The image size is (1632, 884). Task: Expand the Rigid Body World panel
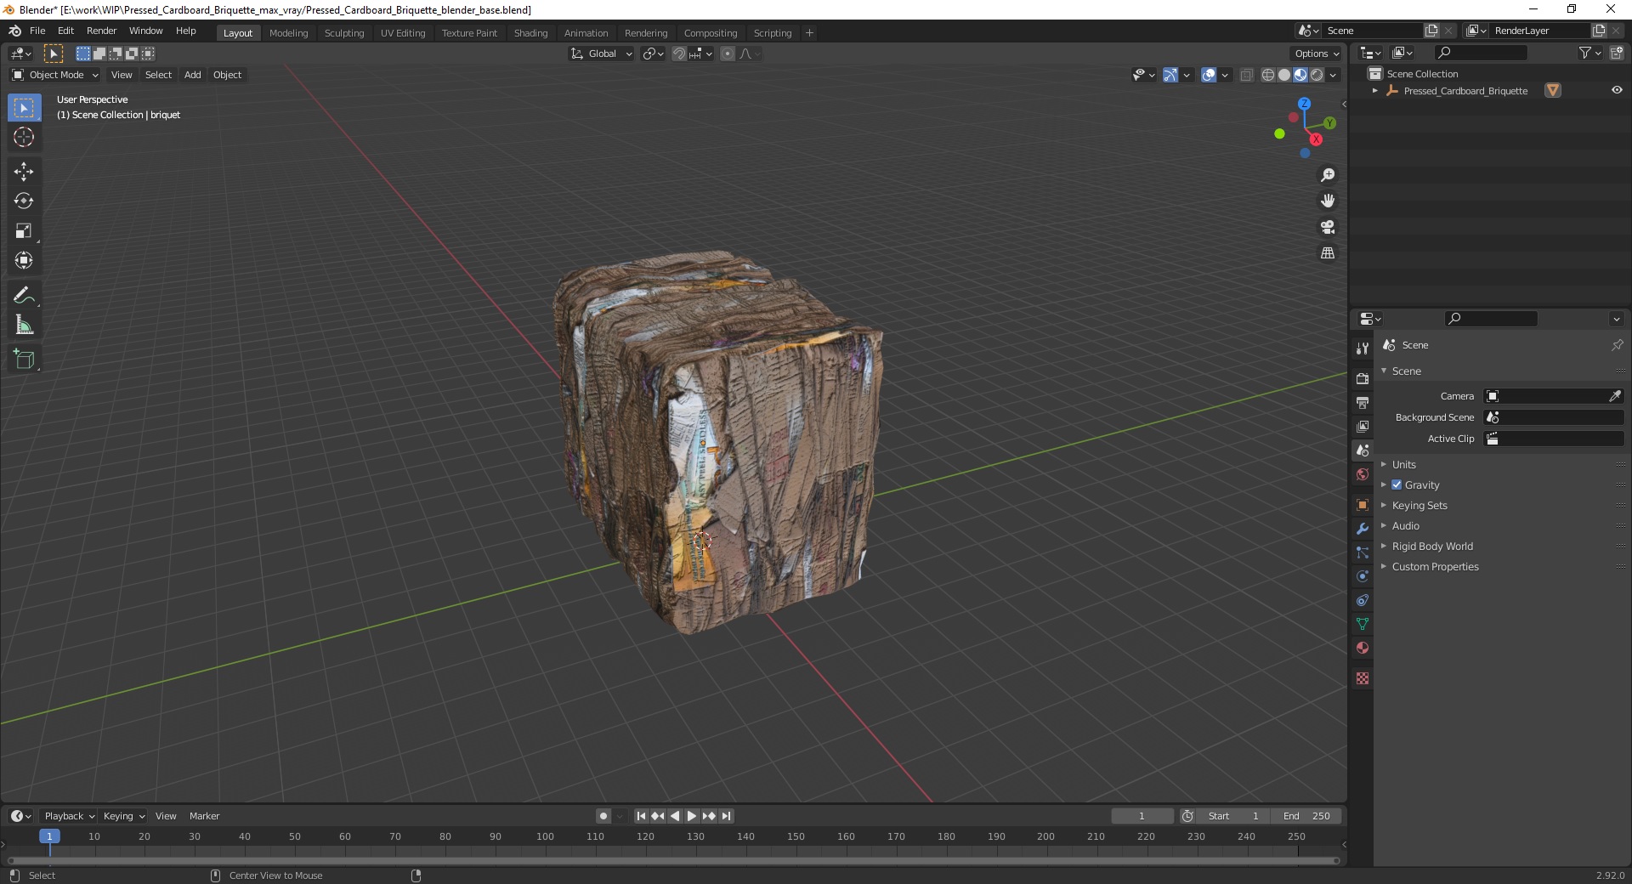point(1431,546)
